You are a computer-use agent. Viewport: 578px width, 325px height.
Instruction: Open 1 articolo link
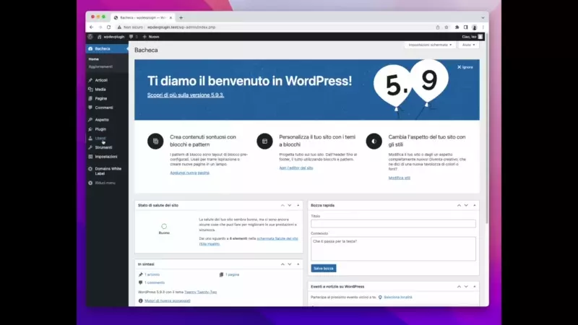click(x=152, y=274)
